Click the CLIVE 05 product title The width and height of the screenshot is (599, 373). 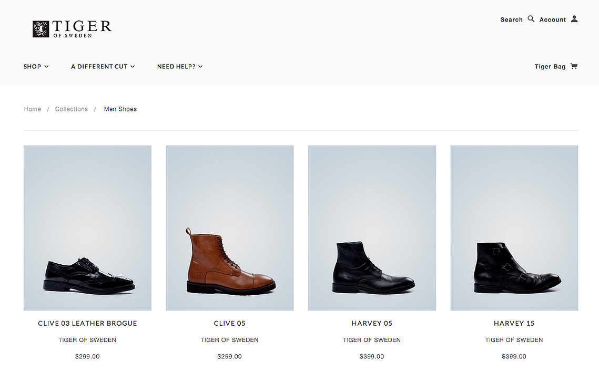pyautogui.click(x=230, y=324)
